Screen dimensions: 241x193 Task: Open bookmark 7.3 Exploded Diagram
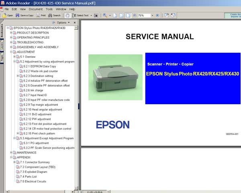coord(33,172)
